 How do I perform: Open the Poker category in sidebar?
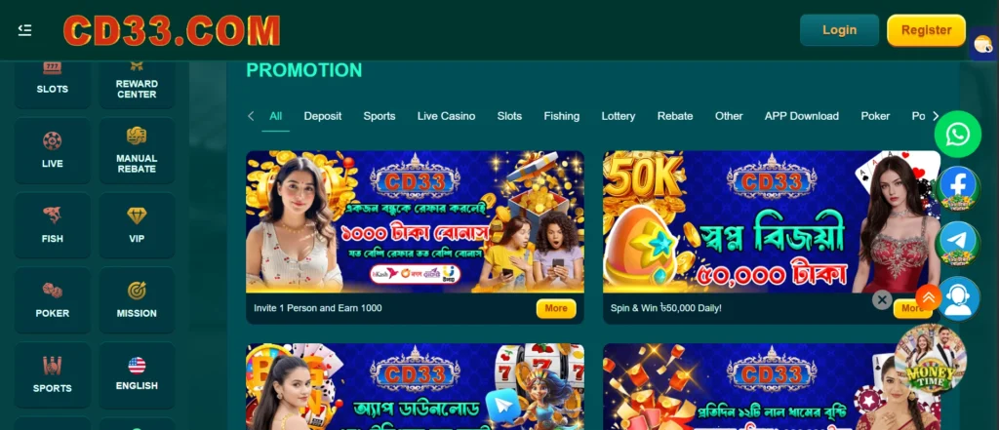coord(53,300)
